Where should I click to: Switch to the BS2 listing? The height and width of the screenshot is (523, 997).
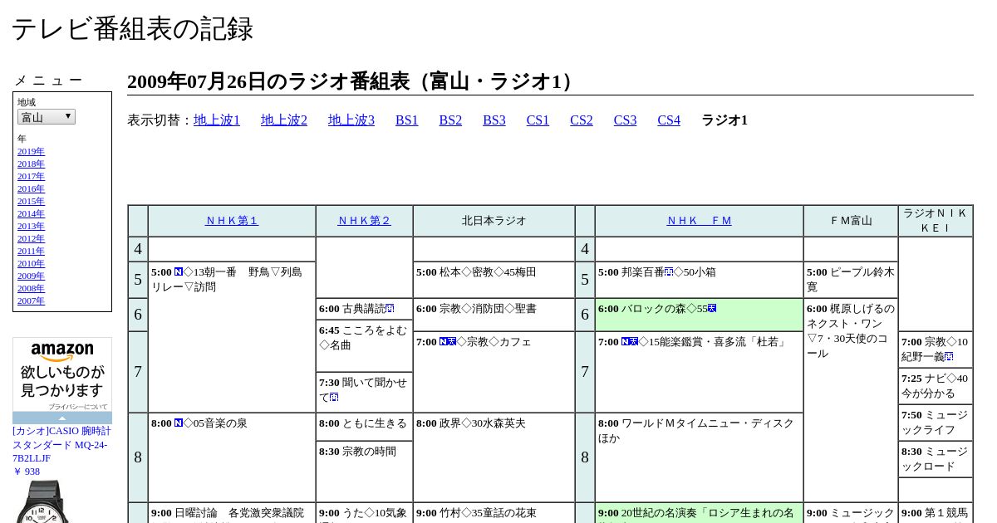[450, 120]
